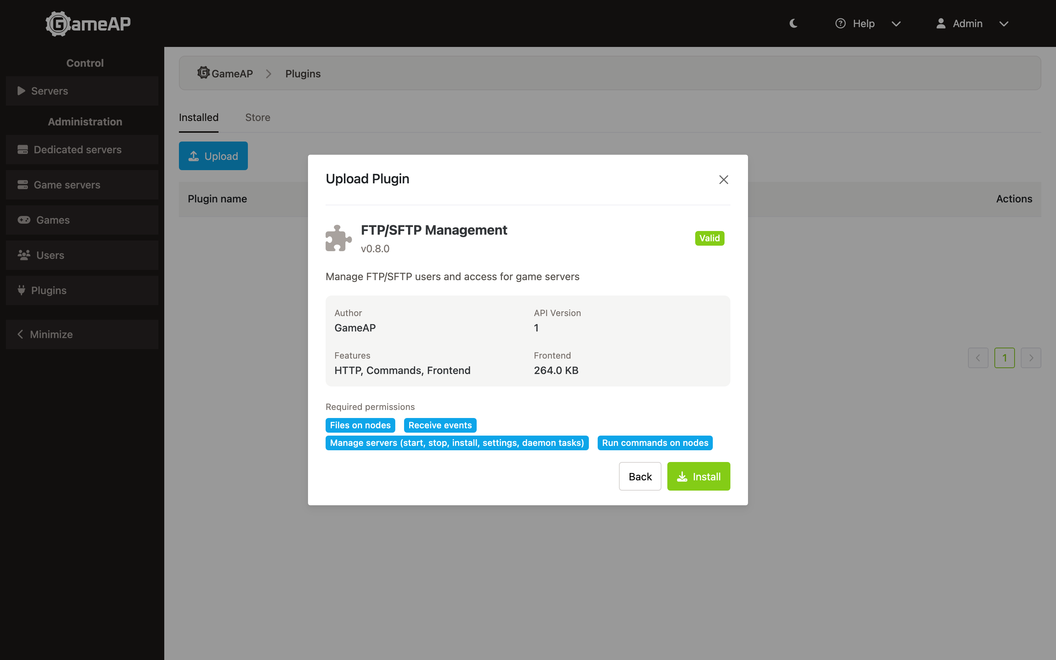Open the Help dropdown menu
This screenshot has width=1056, height=660.
click(868, 23)
